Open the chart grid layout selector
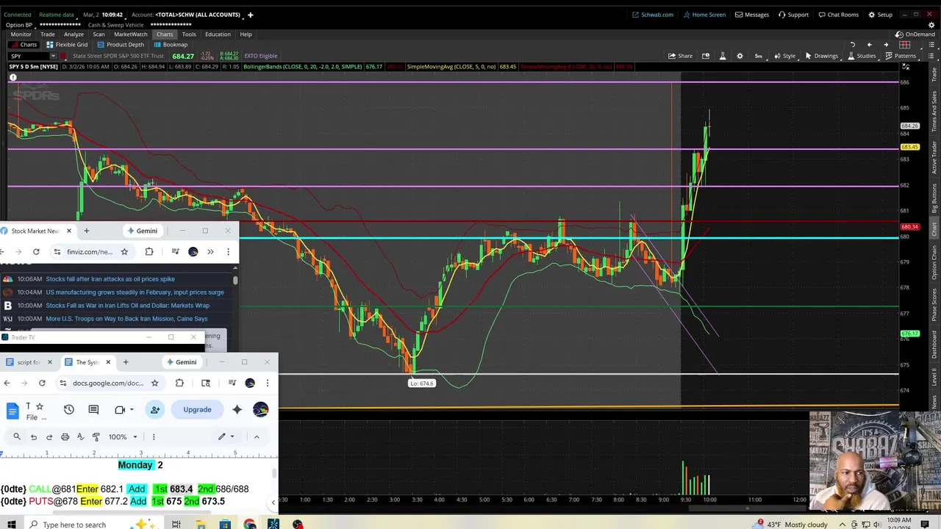Screen dimensions: 941x529 905,45
